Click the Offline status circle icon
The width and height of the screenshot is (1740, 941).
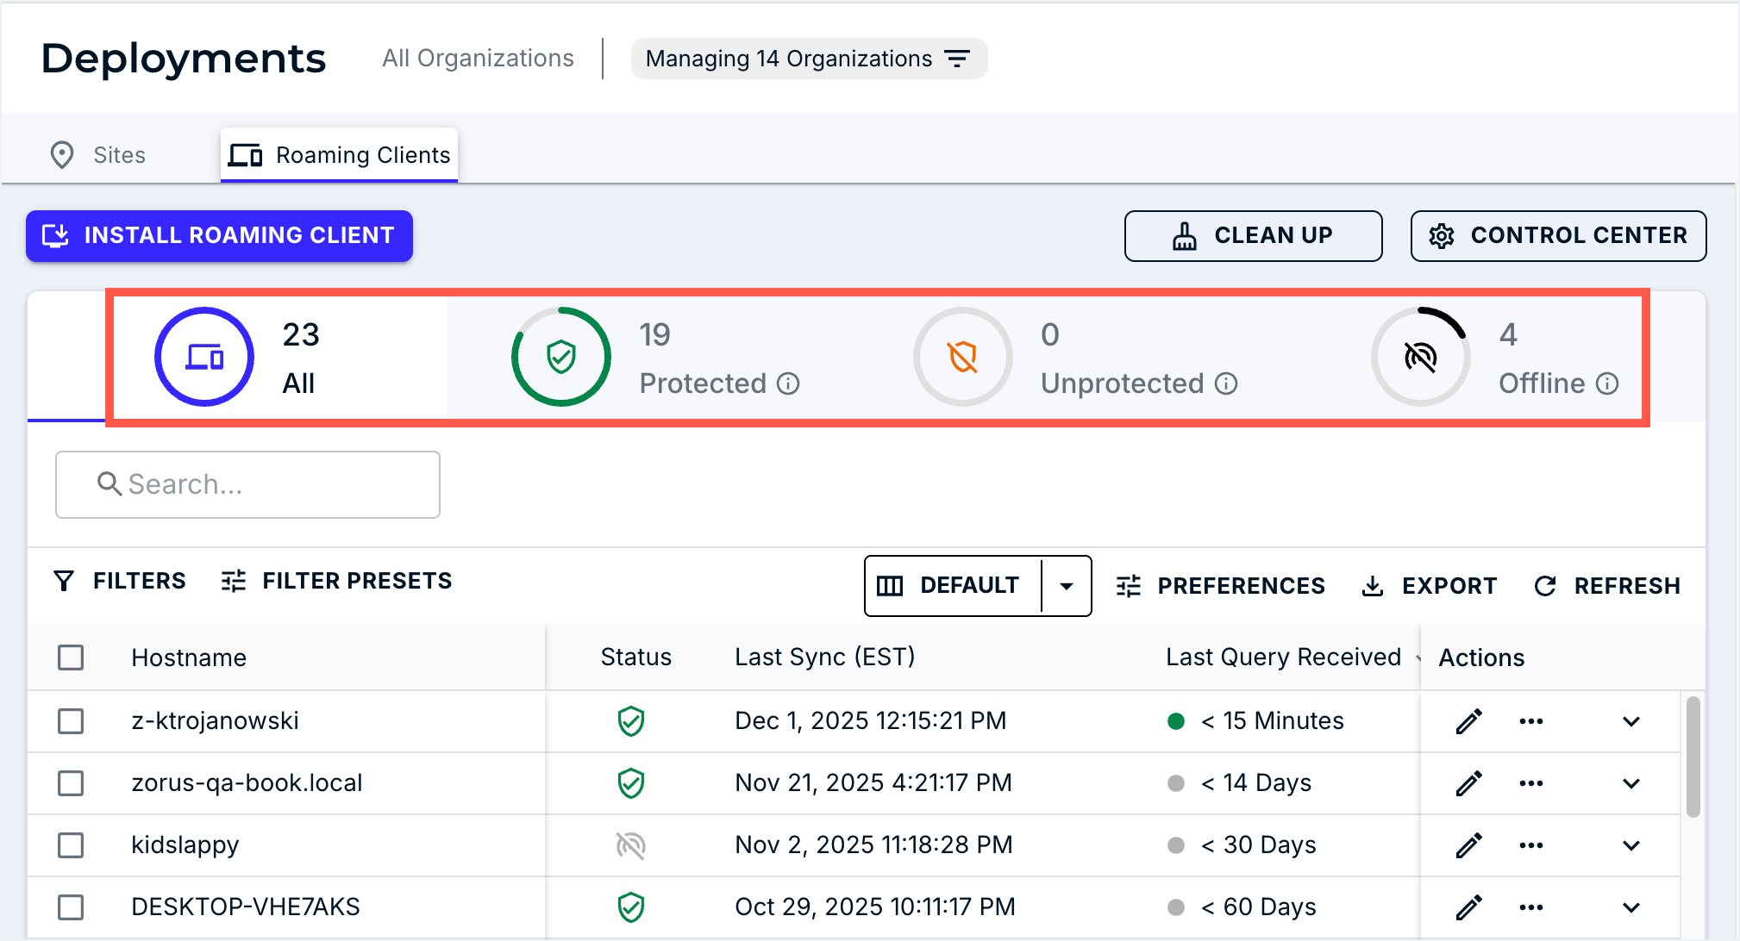coord(1420,357)
